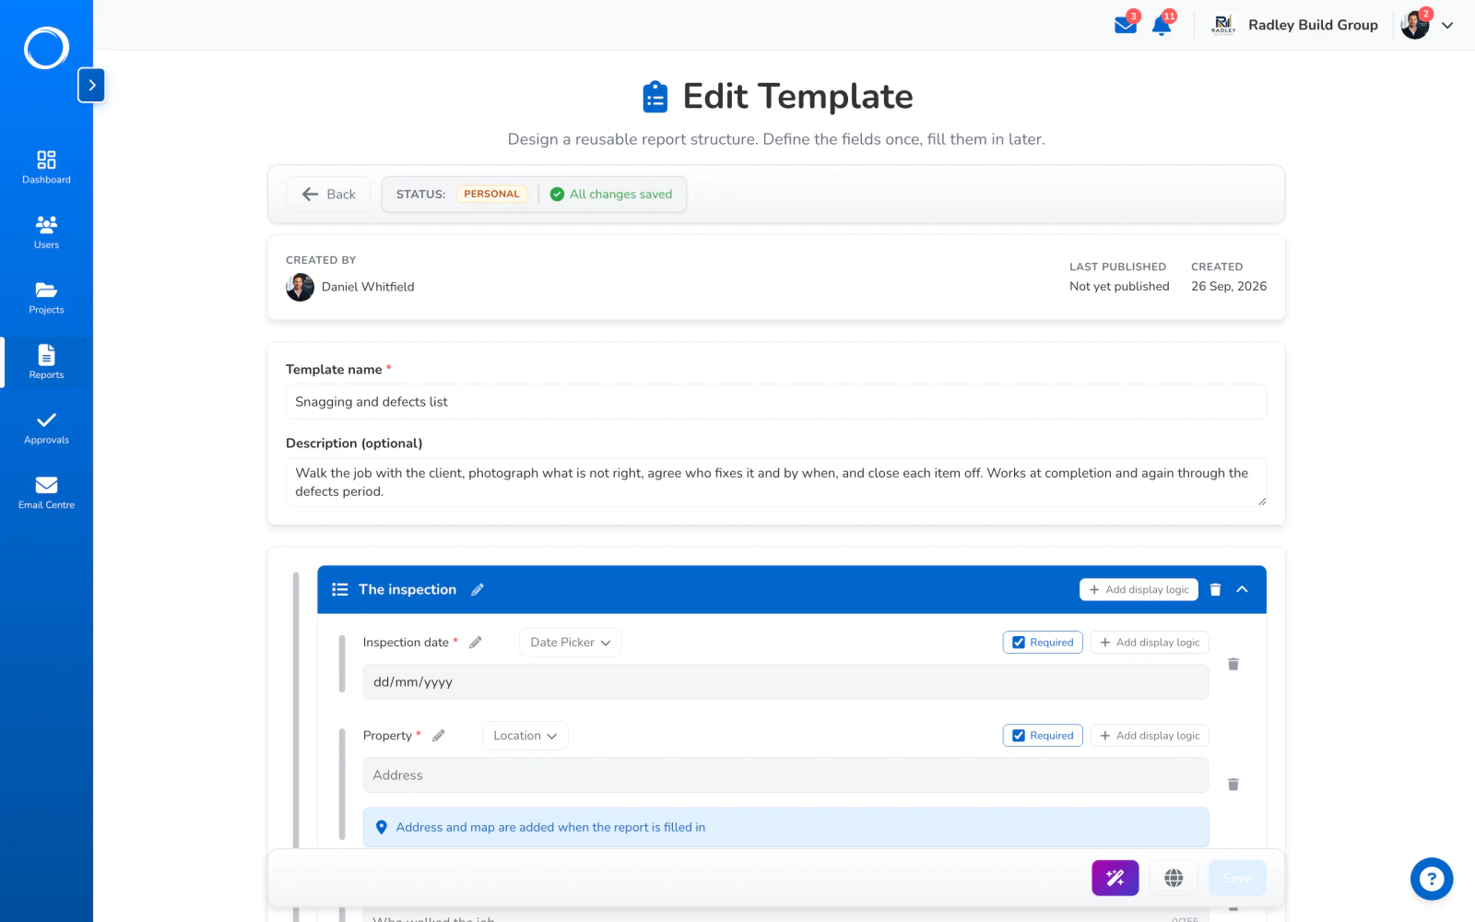Click the Not yet published text
The width and height of the screenshot is (1475, 922).
[x=1119, y=287]
